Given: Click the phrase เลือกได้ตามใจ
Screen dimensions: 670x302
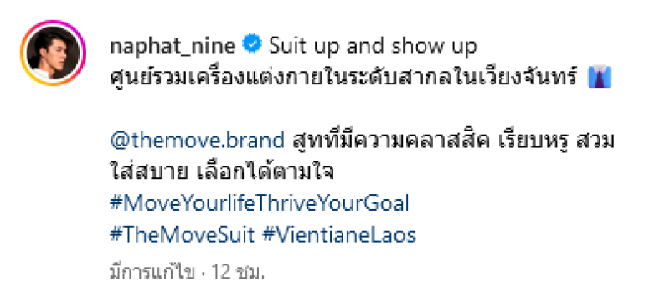Looking at the screenshot, I should (x=265, y=172).
